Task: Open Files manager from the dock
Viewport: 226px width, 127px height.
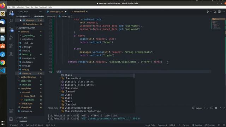Action: coord(3,30)
